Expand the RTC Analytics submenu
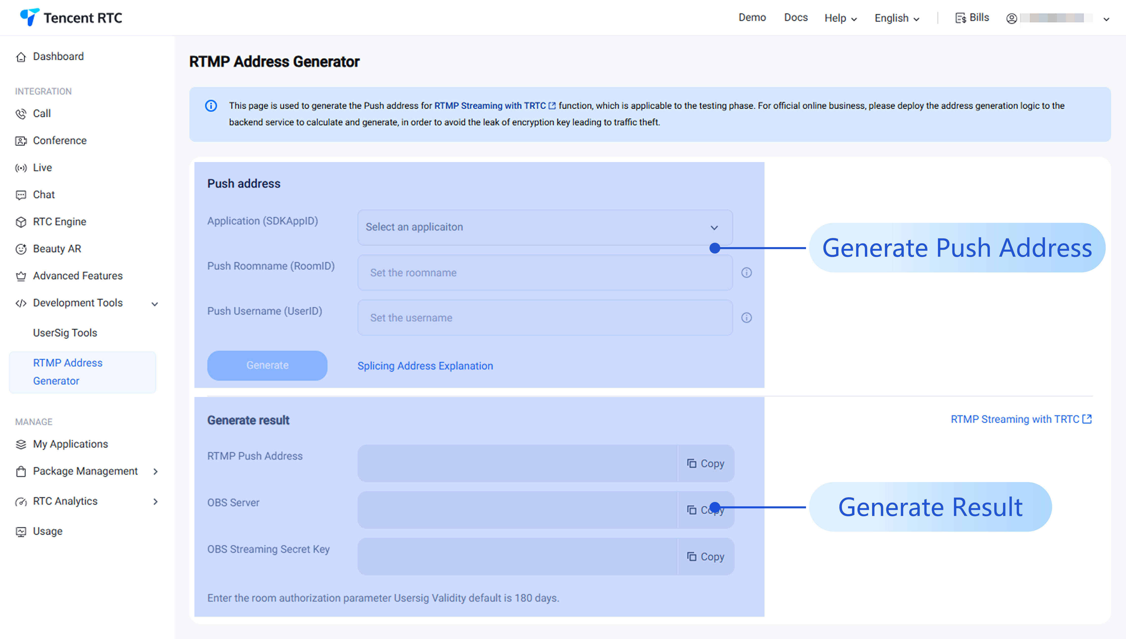 pos(155,502)
